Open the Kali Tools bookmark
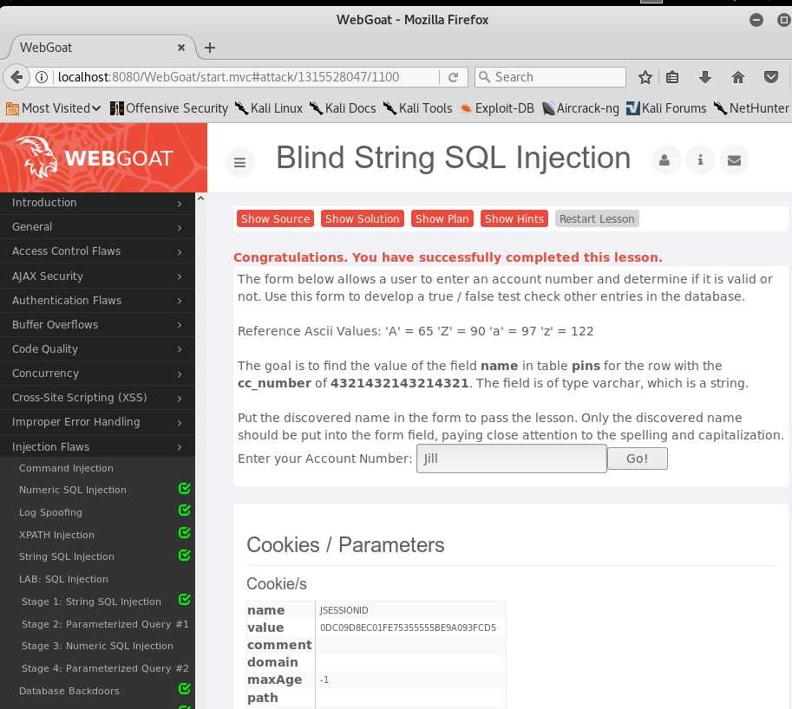This screenshot has height=709, width=792. (x=418, y=108)
